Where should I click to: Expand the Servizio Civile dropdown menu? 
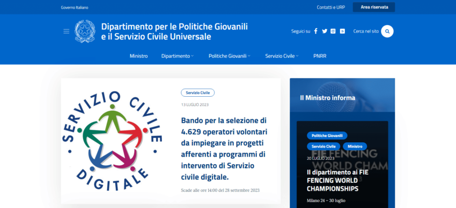[x=282, y=56]
